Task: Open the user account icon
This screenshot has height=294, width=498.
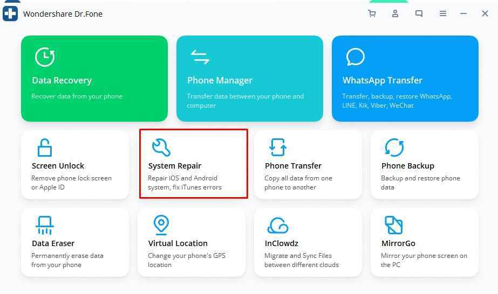Action: point(395,13)
